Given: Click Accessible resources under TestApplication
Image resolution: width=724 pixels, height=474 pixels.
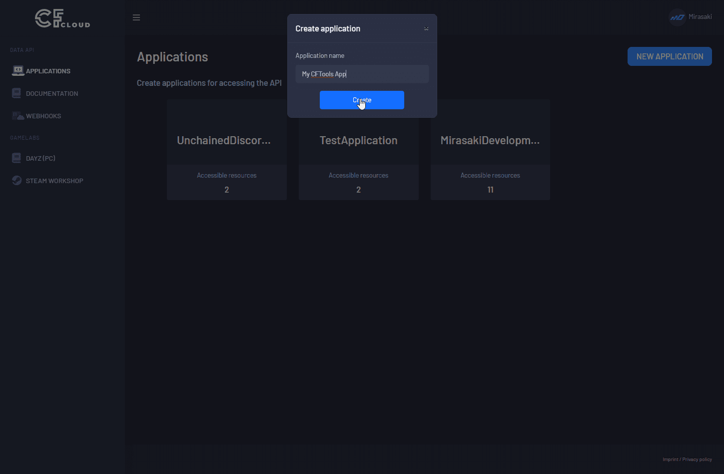Looking at the screenshot, I should point(358,175).
